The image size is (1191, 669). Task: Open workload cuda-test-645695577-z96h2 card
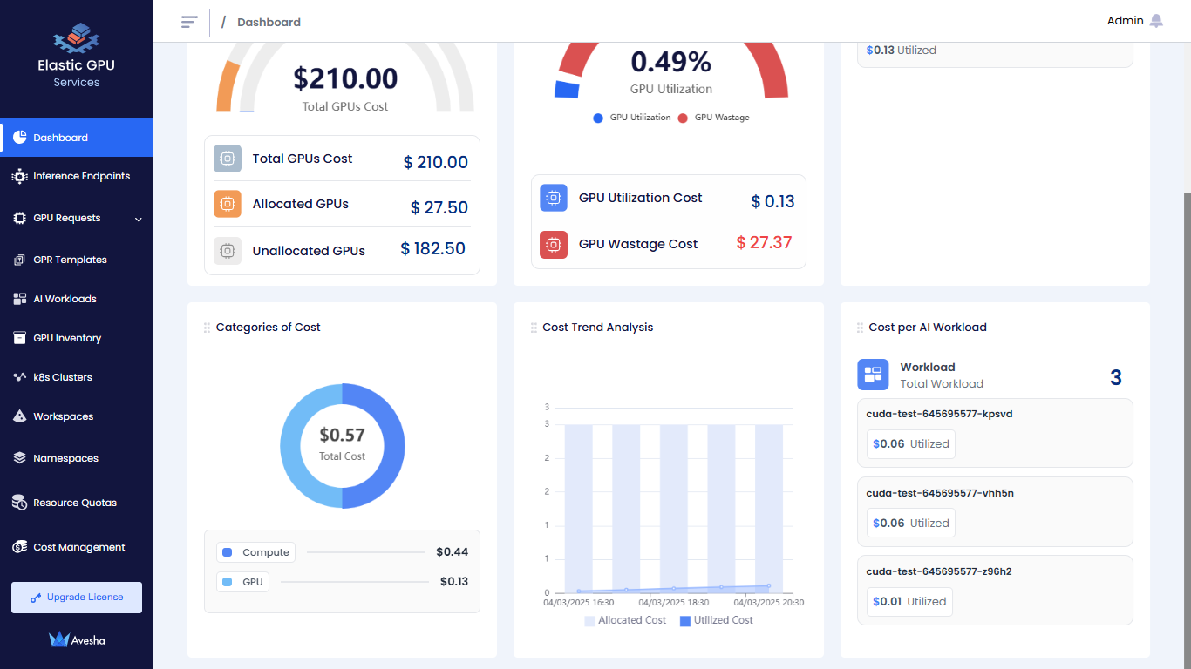995,590
